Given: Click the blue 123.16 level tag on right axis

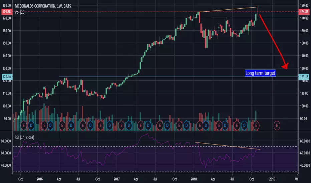Looking at the screenshot, I should [304, 77].
